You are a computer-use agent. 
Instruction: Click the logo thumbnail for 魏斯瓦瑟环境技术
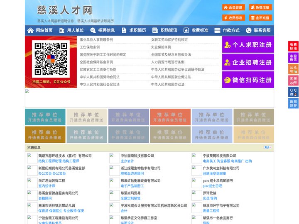click(32, 158)
